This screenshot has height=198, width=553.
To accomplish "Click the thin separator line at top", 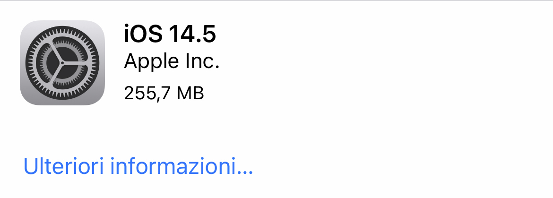I will [276, 0].
